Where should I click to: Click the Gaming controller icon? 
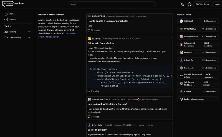click(x=6, y=32)
